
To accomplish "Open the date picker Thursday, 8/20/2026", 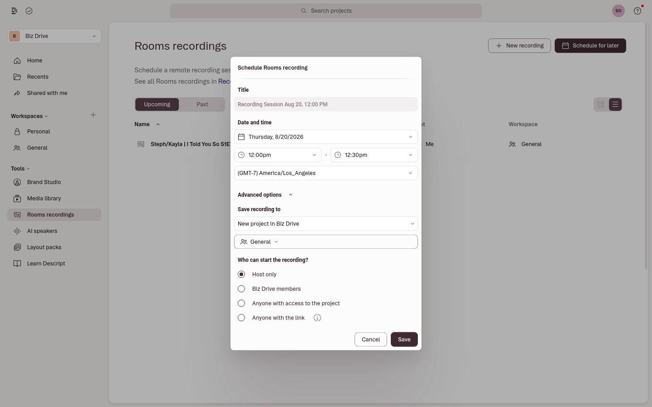I will pyautogui.click(x=326, y=137).
